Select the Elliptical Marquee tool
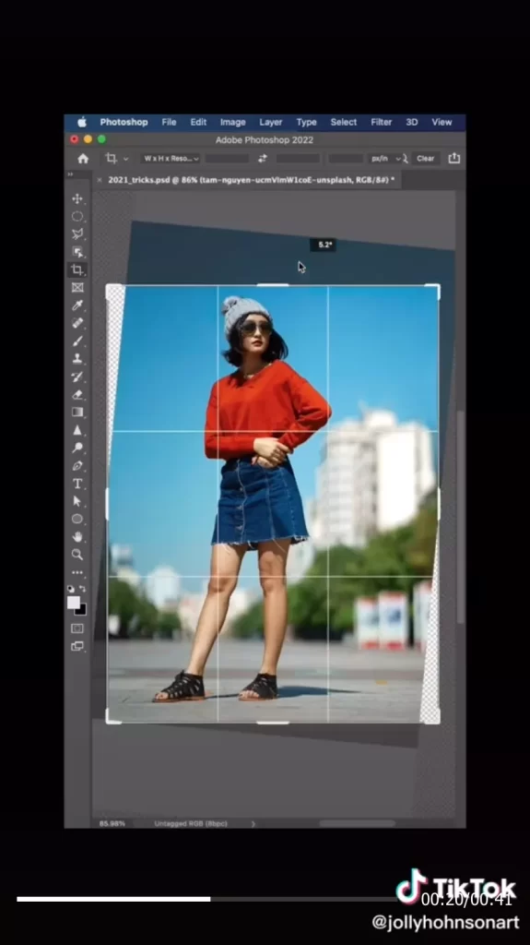The width and height of the screenshot is (530, 945). pyautogui.click(x=77, y=216)
